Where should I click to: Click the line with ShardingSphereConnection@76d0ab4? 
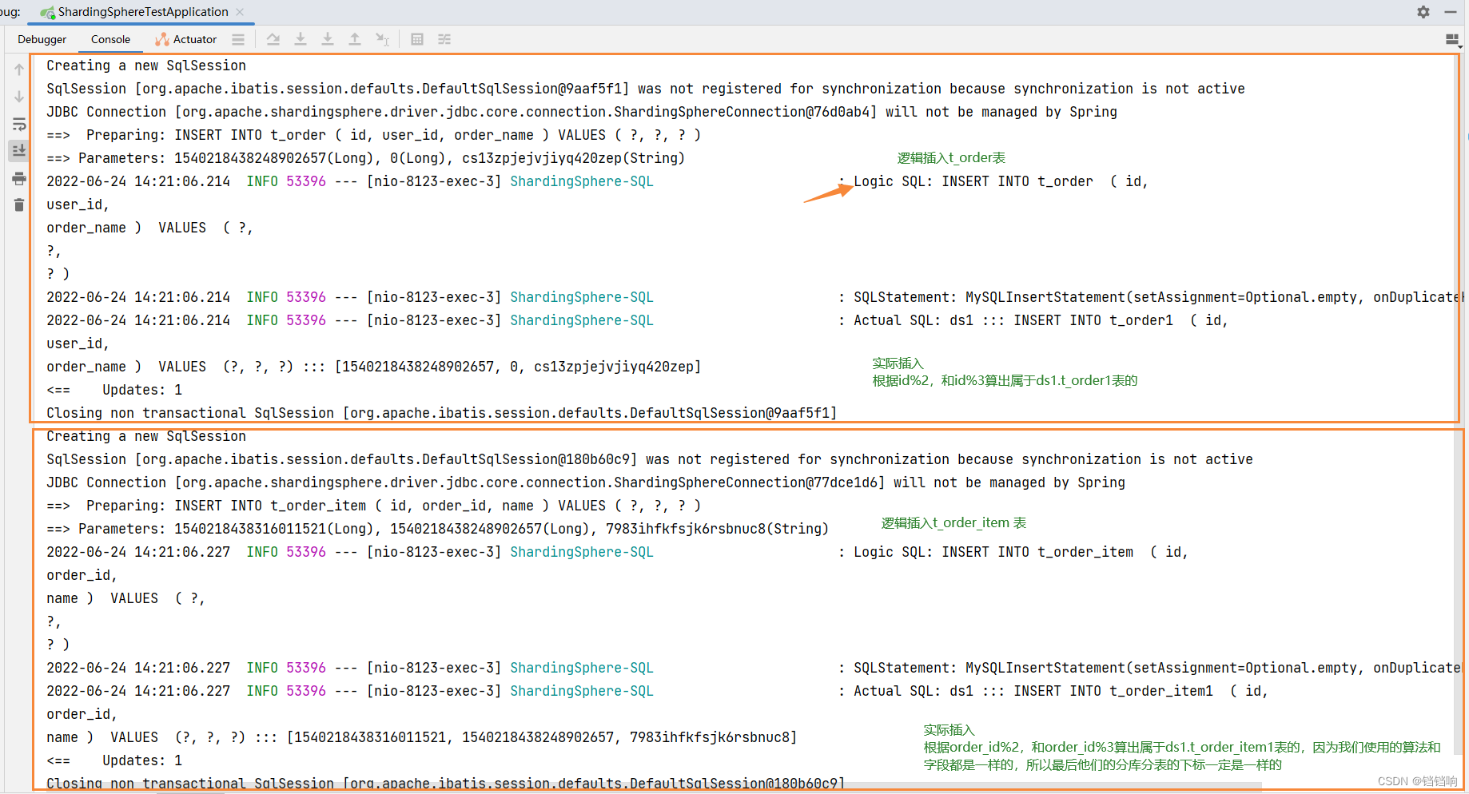582,112
